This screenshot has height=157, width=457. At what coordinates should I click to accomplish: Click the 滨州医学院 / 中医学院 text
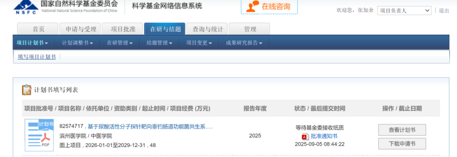(x=85, y=136)
